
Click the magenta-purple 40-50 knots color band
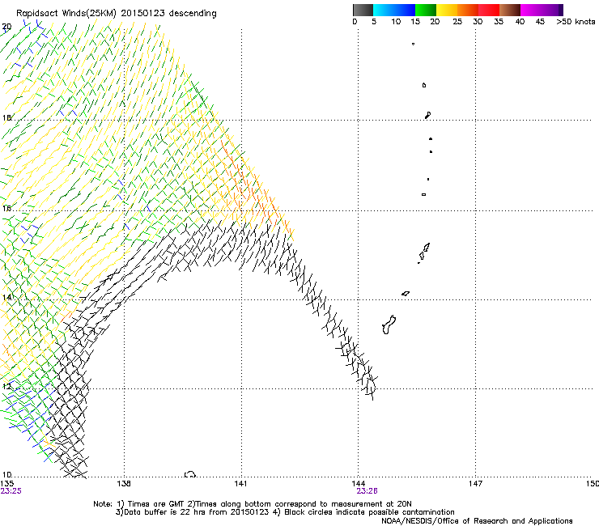click(x=542, y=10)
